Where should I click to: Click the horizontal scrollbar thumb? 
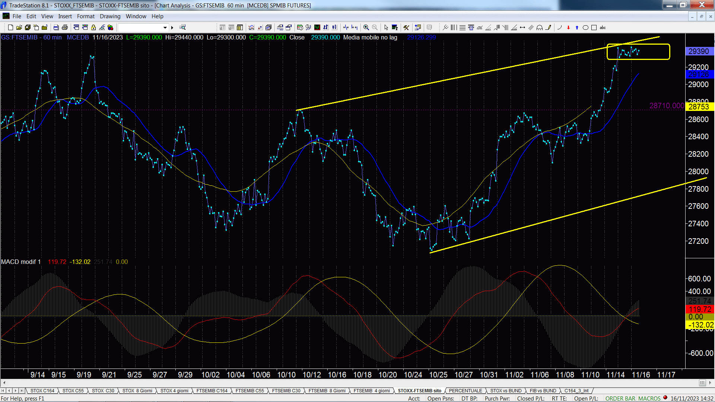[702, 383]
